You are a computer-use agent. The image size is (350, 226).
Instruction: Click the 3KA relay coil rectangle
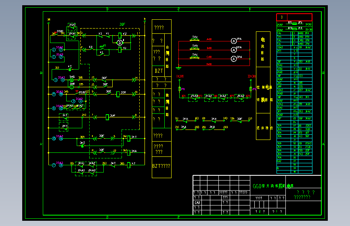coord(128,152)
